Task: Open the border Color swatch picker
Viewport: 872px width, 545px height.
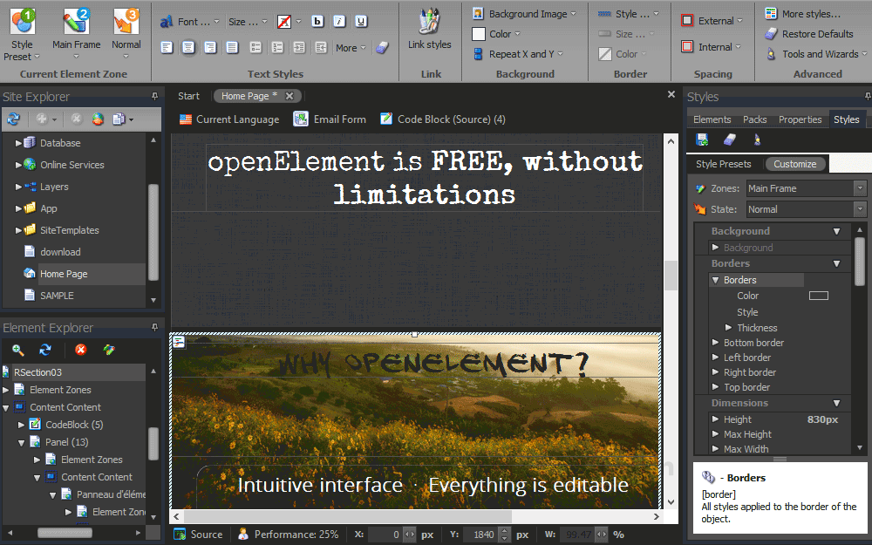Action: (x=818, y=295)
